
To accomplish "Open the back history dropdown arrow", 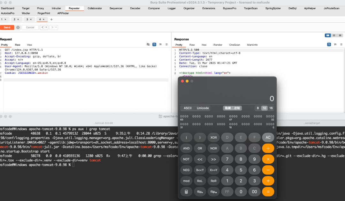I will pos(46,27).
